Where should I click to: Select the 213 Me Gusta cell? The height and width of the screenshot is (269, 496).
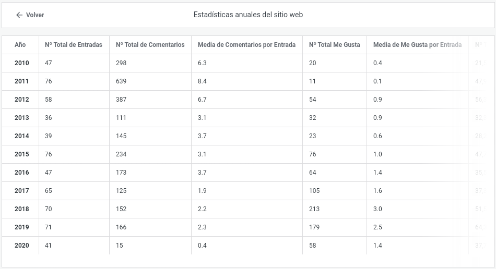(314, 209)
